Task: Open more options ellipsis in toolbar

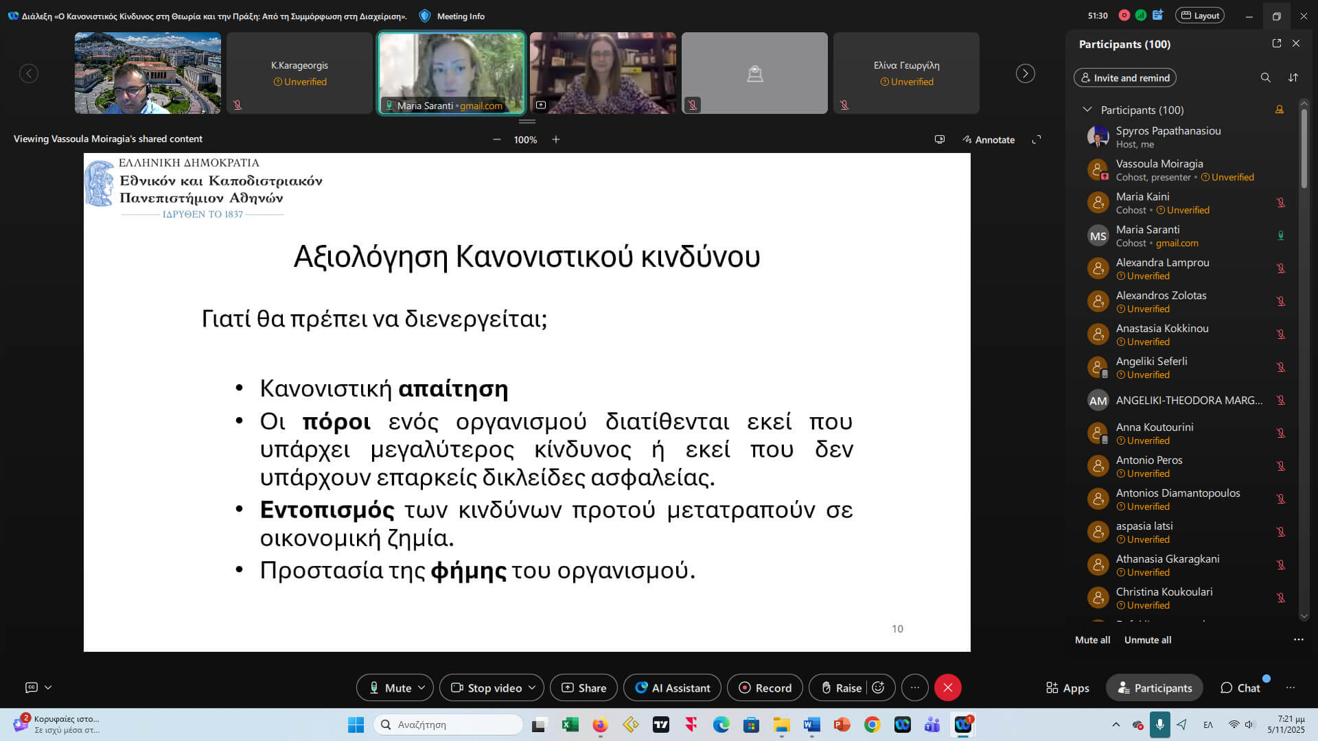Action: [x=914, y=687]
